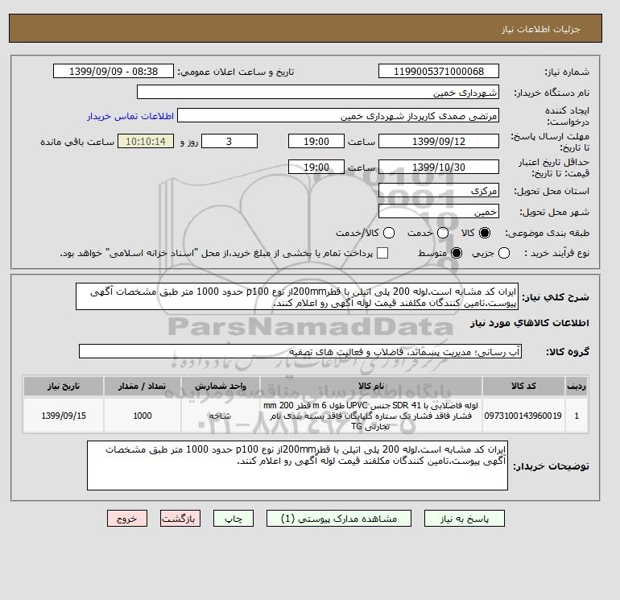Select the متوسط purchase type radio
The height and width of the screenshot is (600, 620).
tap(457, 253)
